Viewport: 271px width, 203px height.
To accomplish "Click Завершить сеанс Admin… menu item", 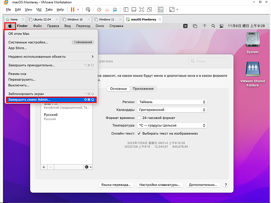I will click(51, 100).
